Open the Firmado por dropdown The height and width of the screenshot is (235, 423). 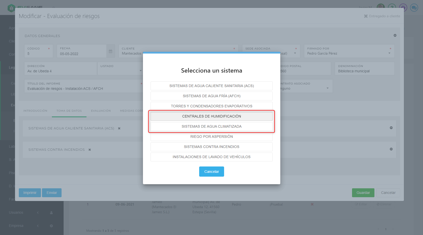click(389, 53)
